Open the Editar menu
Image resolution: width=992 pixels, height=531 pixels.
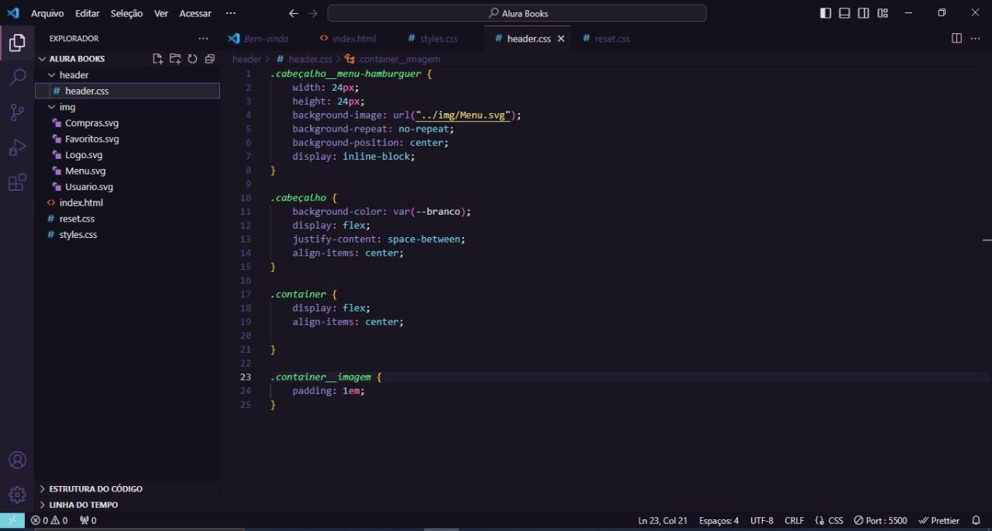(x=88, y=13)
